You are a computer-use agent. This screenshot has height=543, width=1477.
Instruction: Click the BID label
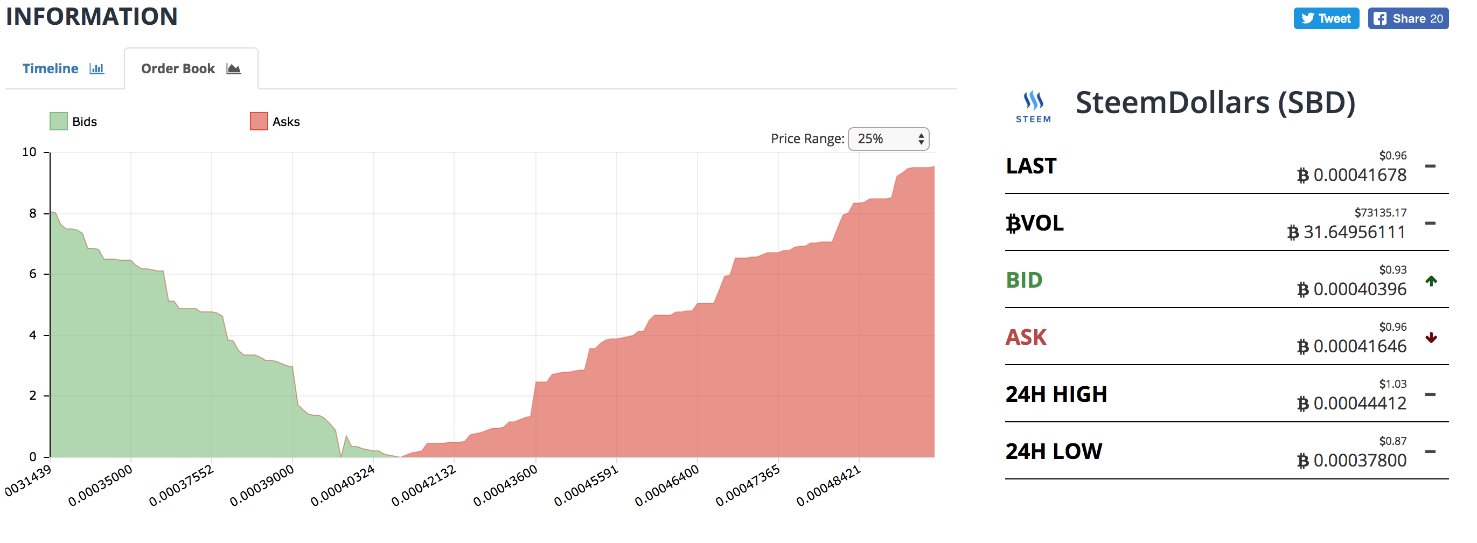pyautogui.click(x=1024, y=280)
